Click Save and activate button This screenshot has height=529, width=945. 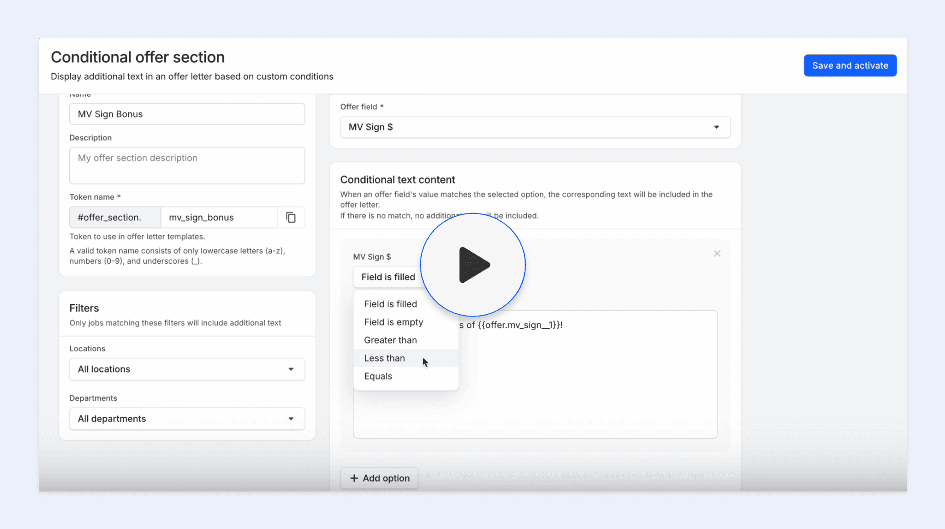pos(850,66)
